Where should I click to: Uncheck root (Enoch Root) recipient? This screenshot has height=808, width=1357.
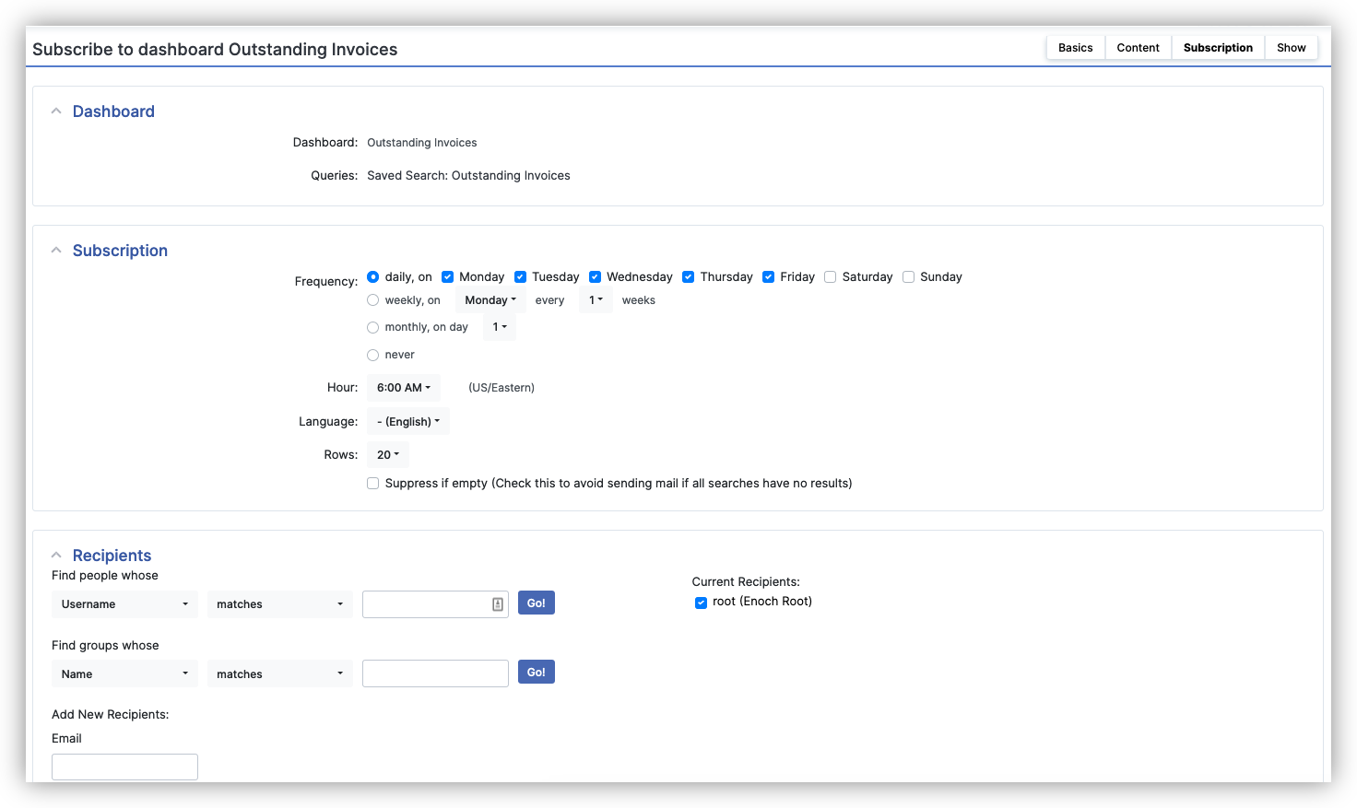pos(701,602)
